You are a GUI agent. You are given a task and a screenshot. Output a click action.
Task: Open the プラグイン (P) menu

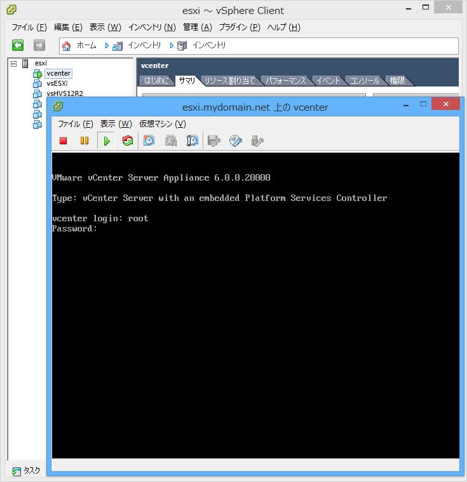tap(240, 27)
